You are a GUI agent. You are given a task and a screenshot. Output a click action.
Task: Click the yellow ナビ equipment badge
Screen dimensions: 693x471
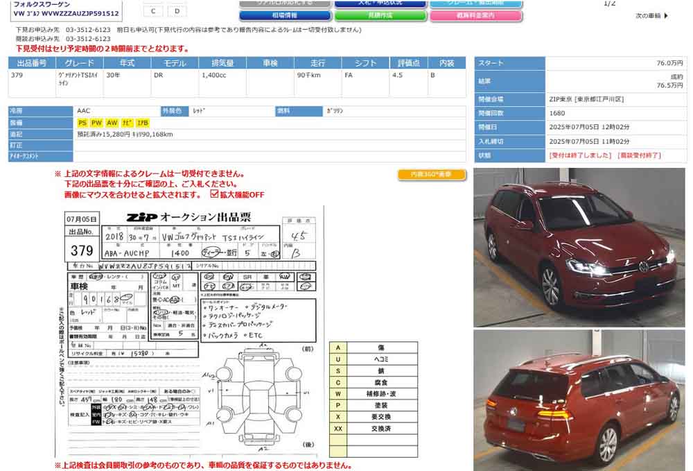click(127, 123)
